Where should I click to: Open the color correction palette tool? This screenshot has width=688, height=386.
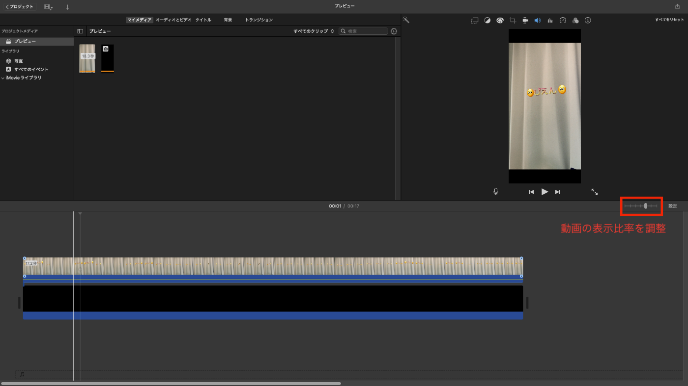(500, 21)
